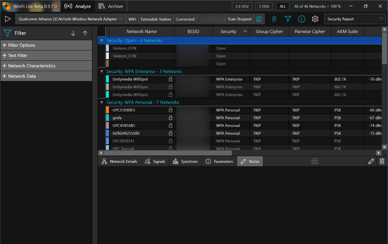Click the Scan Stopped status text
Image resolution: width=388 pixels, height=244 pixels.
click(x=239, y=19)
